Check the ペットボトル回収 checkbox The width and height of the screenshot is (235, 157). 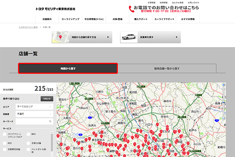(28, 149)
